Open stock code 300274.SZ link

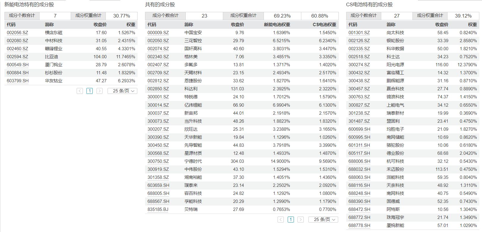(x=359, y=65)
